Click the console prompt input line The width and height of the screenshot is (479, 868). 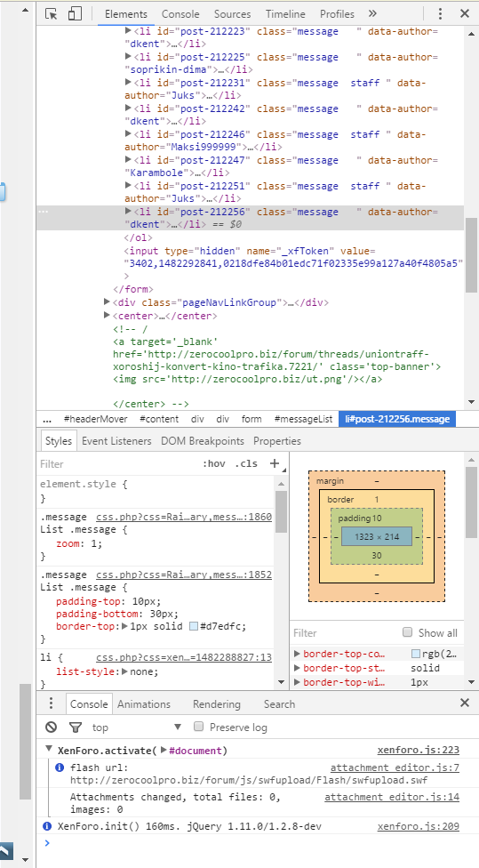(257, 843)
